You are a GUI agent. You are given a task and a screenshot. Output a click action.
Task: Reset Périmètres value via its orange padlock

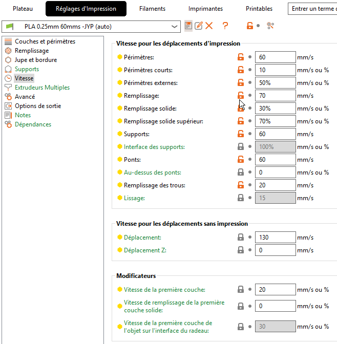(x=241, y=57)
